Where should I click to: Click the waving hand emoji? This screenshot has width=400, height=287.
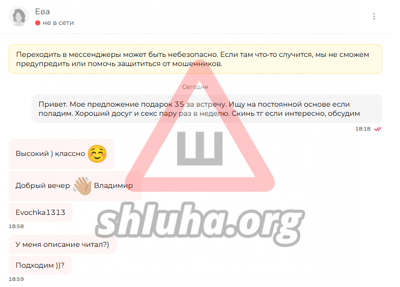click(x=82, y=186)
